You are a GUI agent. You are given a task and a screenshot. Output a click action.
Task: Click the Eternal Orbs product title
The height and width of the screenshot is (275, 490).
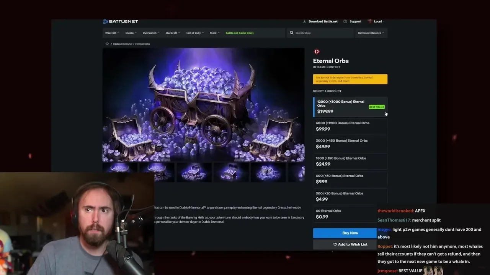(331, 61)
